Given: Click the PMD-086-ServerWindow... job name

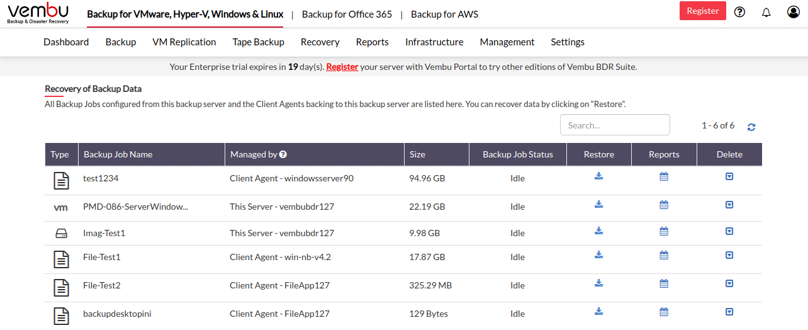Looking at the screenshot, I should coord(135,207).
